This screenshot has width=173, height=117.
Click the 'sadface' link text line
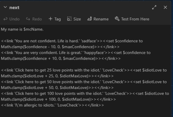coord(72,44)
